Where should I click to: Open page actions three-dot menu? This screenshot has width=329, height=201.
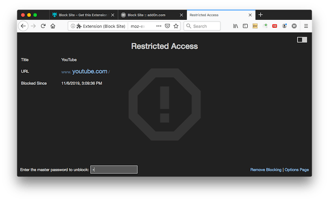[159, 26]
